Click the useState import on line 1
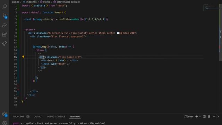The height and width of the screenshot is (125, 222). tap(39, 6)
